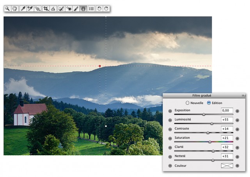Increase Saturation with plus button

[237, 138]
